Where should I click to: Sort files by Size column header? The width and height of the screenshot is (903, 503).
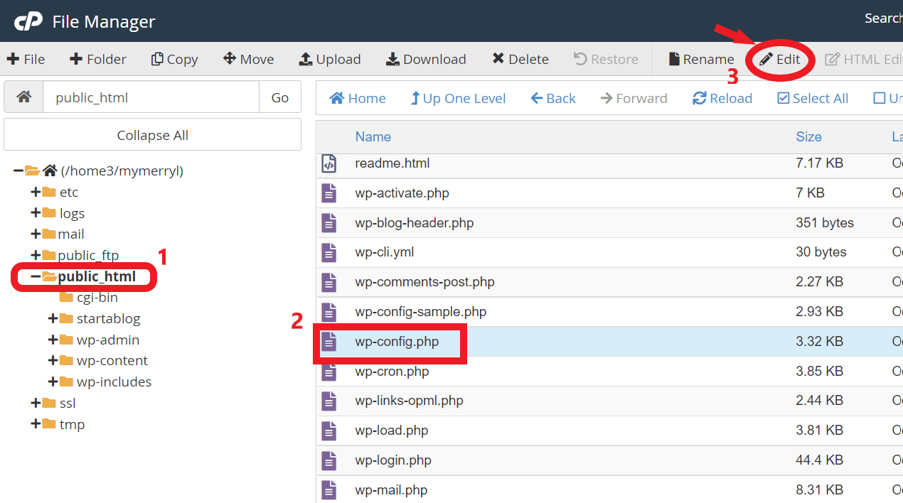coord(809,136)
